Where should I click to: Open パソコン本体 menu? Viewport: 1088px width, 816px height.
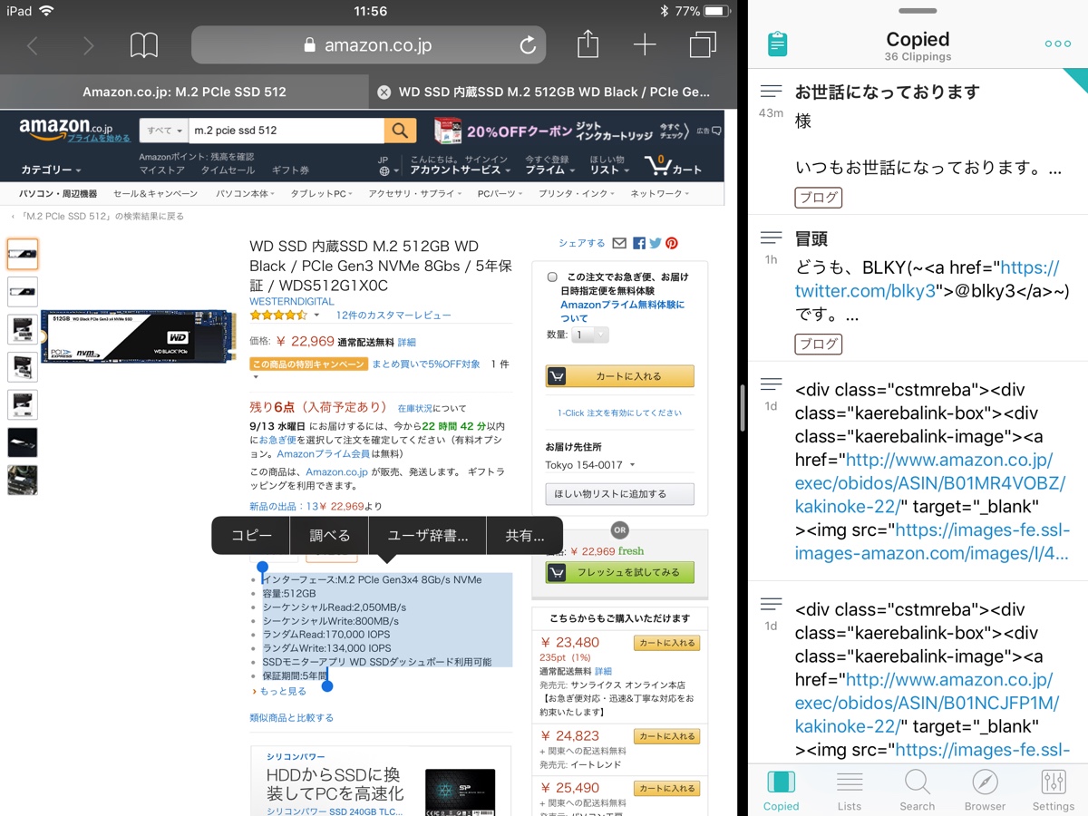pyautogui.click(x=245, y=194)
